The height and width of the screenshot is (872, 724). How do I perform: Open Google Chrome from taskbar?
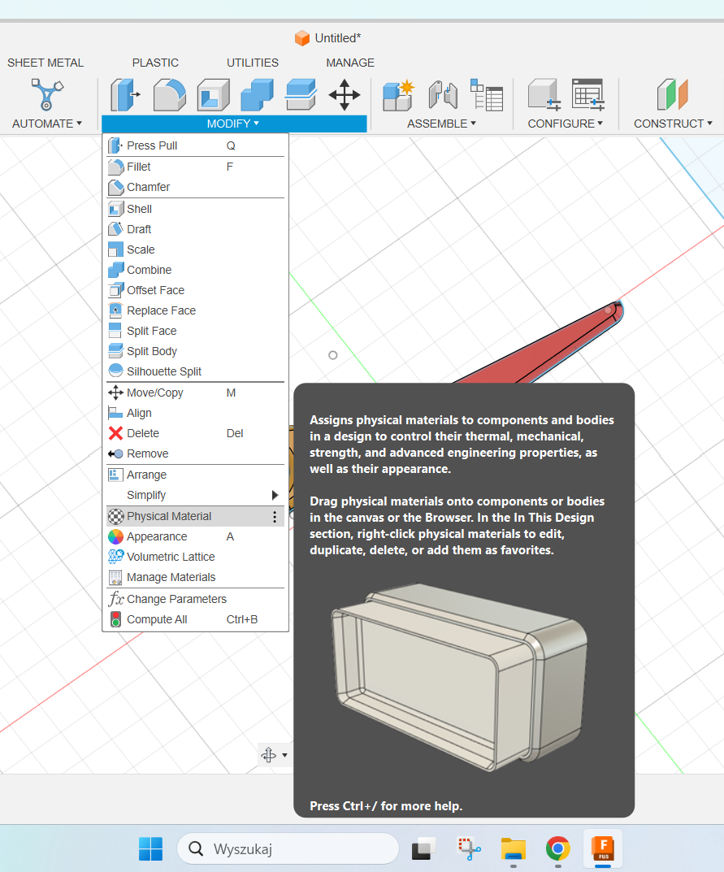coord(557,848)
